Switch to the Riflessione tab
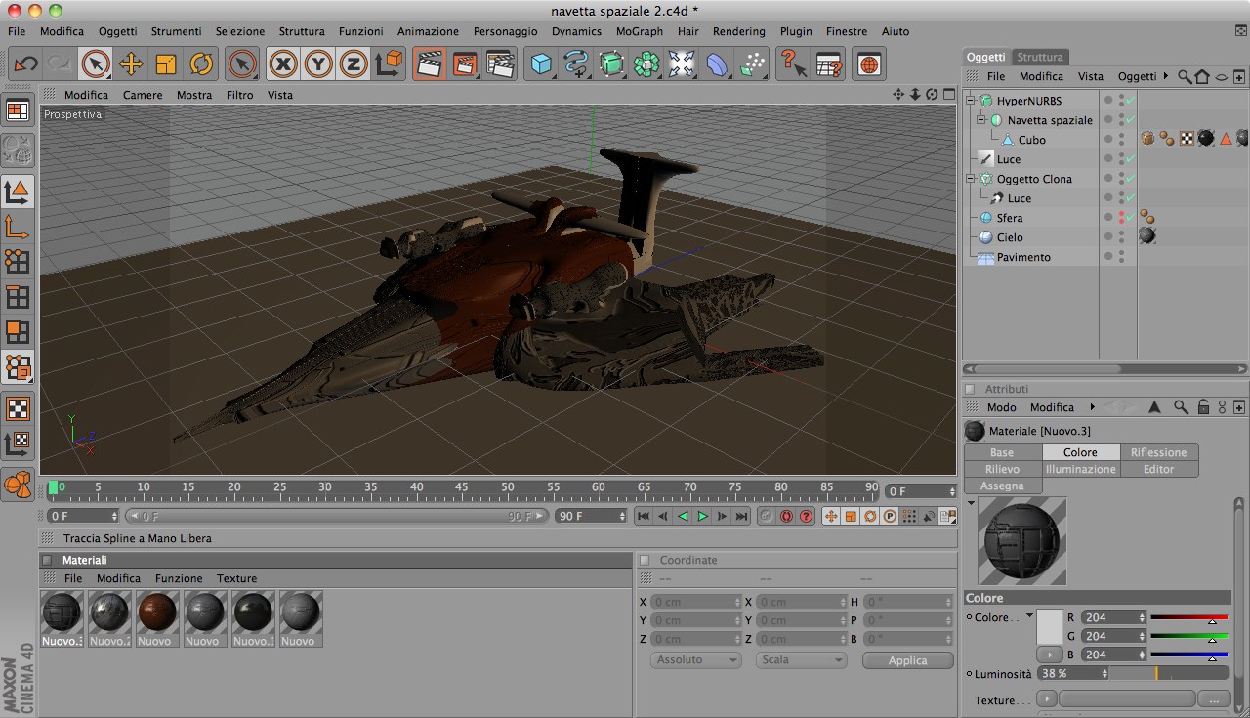 click(1158, 452)
